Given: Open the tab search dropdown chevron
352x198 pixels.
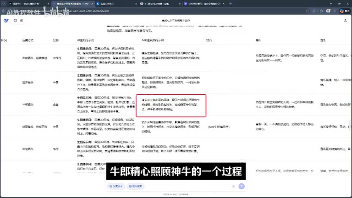Looking at the screenshot, I should (3, 4).
